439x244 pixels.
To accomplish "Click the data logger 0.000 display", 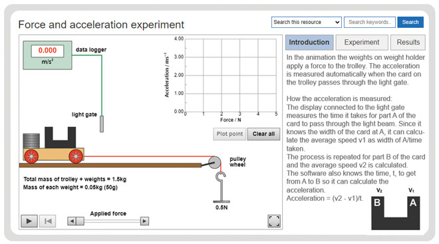I will 47,51.
